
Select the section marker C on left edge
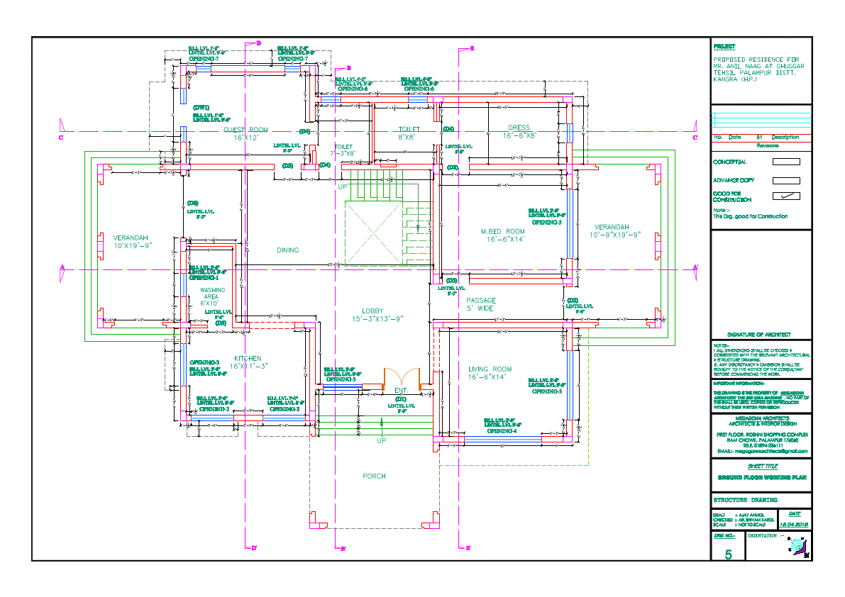click(x=62, y=138)
